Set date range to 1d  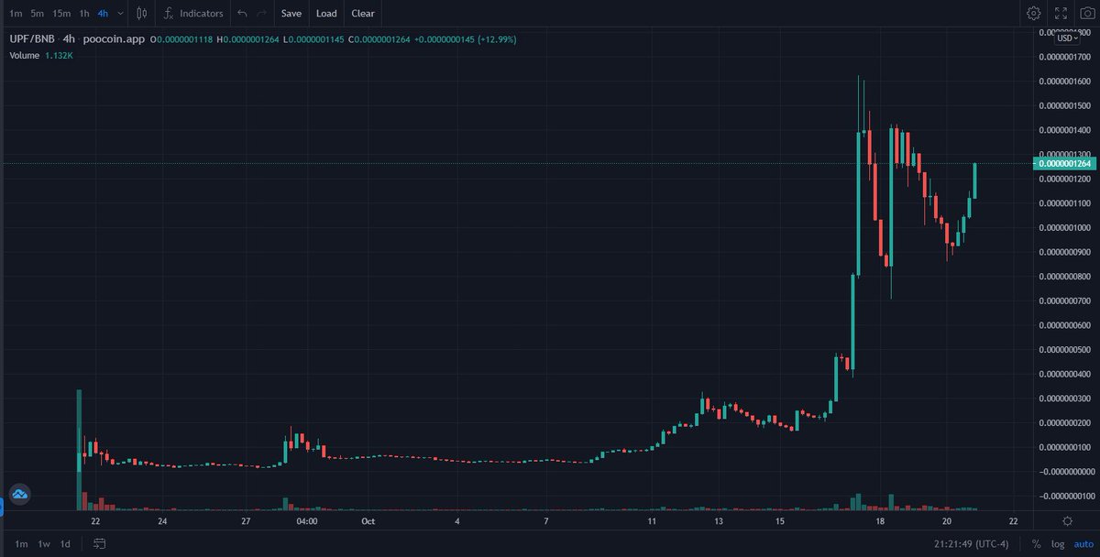coord(65,544)
